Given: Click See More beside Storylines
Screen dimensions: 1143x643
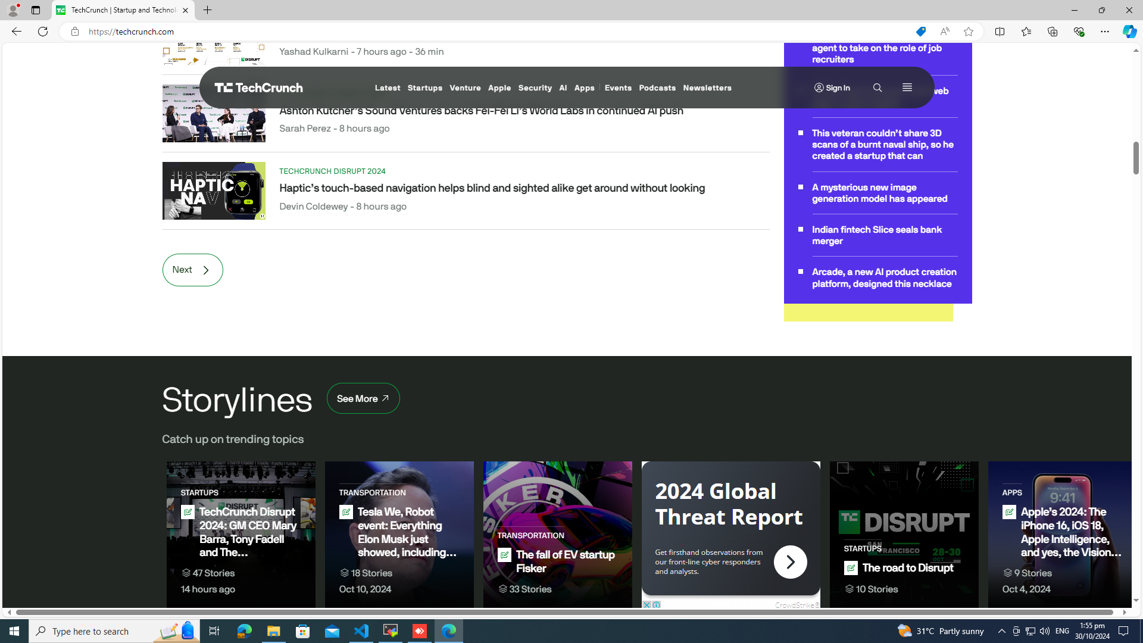Looking at the screenshot, I should click(363, 398).
